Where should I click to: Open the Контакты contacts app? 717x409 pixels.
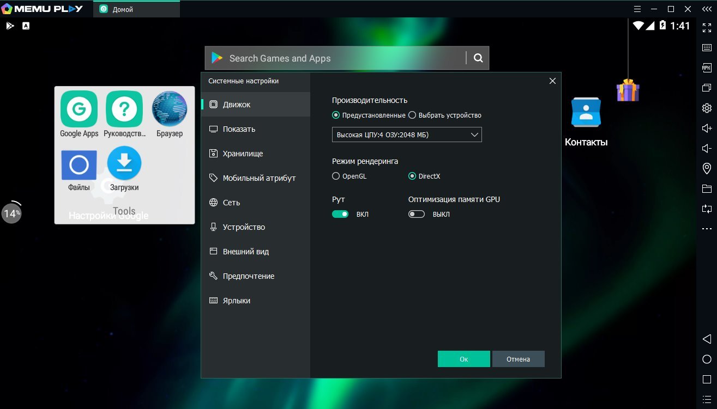pyautogui.click(x=586, y=113)
